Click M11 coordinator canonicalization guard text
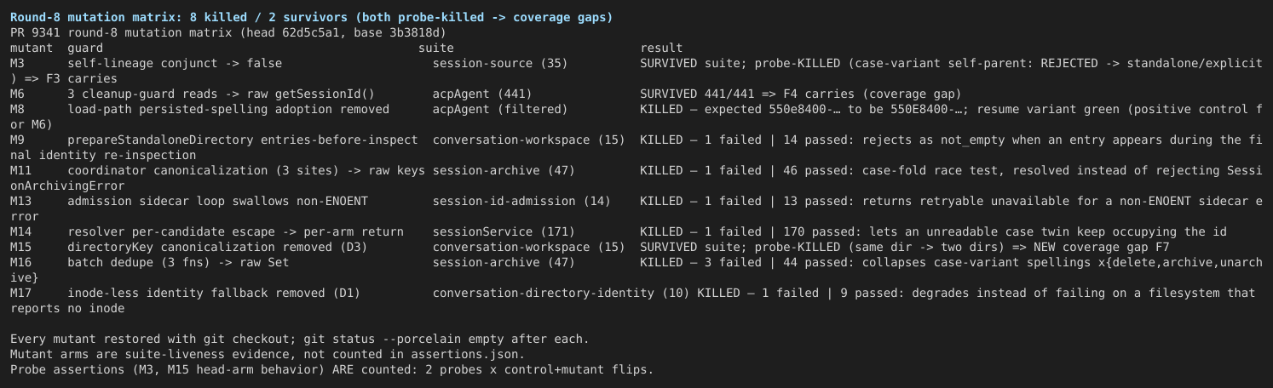Image resolution: width=1273 pixels, height=388 pixels. 246,170
